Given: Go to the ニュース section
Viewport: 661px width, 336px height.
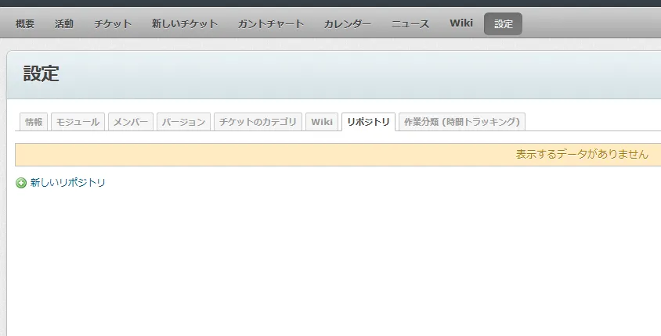Looking at the screenshot, I should click(410, 24).
